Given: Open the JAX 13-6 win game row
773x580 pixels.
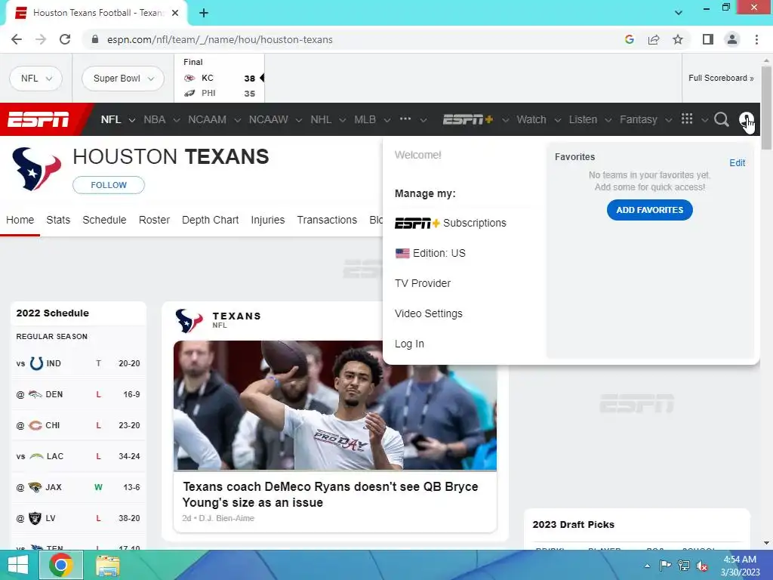Looking at the screenshot, I should 78,487.
